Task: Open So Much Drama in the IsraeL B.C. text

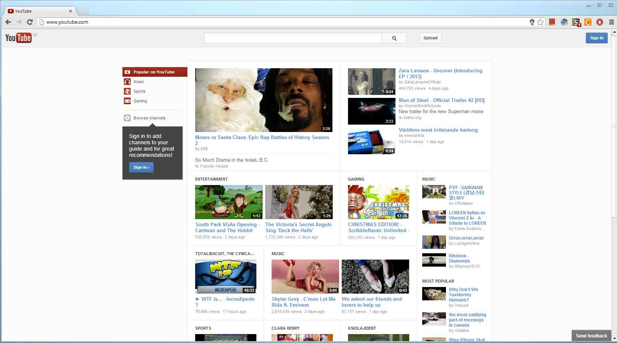Action: pos(232,160)
